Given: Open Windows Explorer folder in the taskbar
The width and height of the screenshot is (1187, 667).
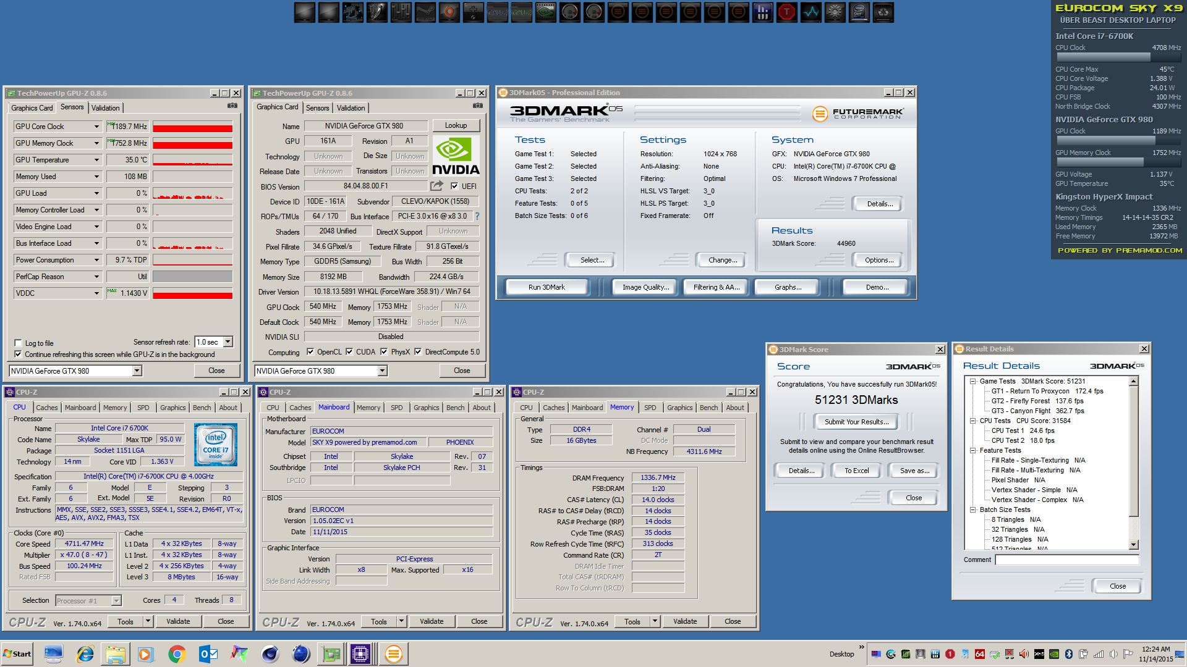Looking at the screenshot, I should click(116, 653).
